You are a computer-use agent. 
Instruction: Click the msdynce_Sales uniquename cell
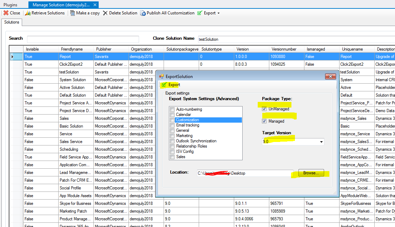pyautogui.click(x=357, y=118)
